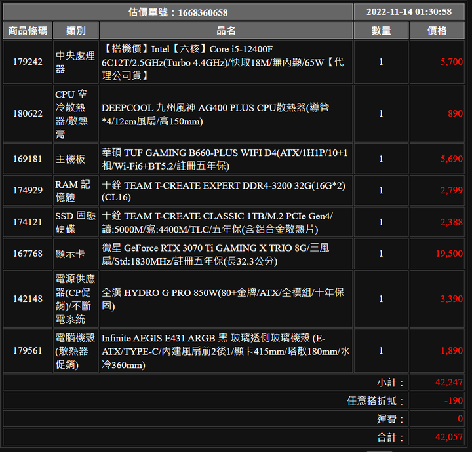Click the 電源供應器 category cell

tap(75, 299)
